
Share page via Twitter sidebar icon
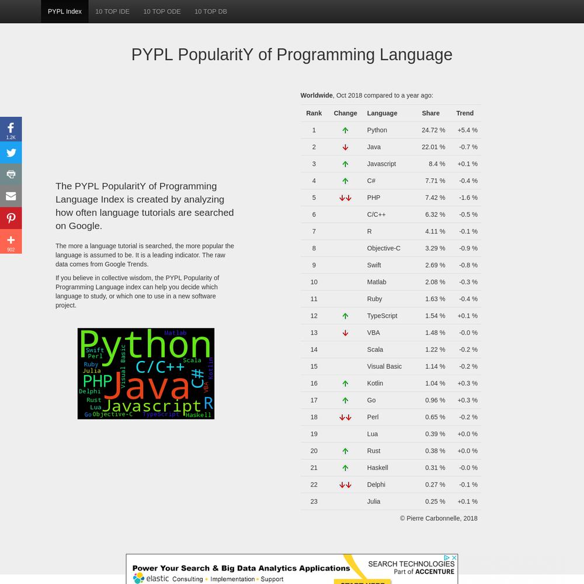(11, 152)
